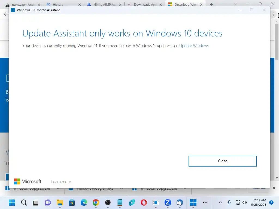Image resolution: width=279 pixels, height=209 pixels.
Task: Open Microsoft Edge from the taskbar
Action: (x=84, y=202)
